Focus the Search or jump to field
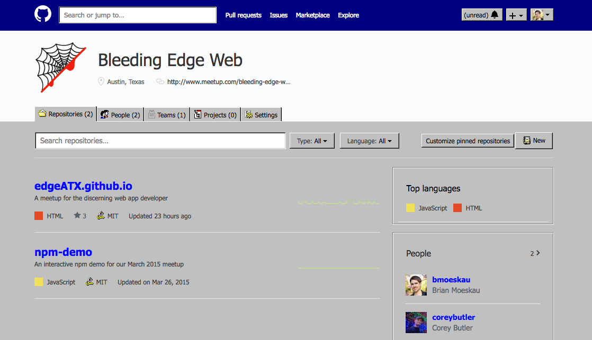 click(138, 15)
